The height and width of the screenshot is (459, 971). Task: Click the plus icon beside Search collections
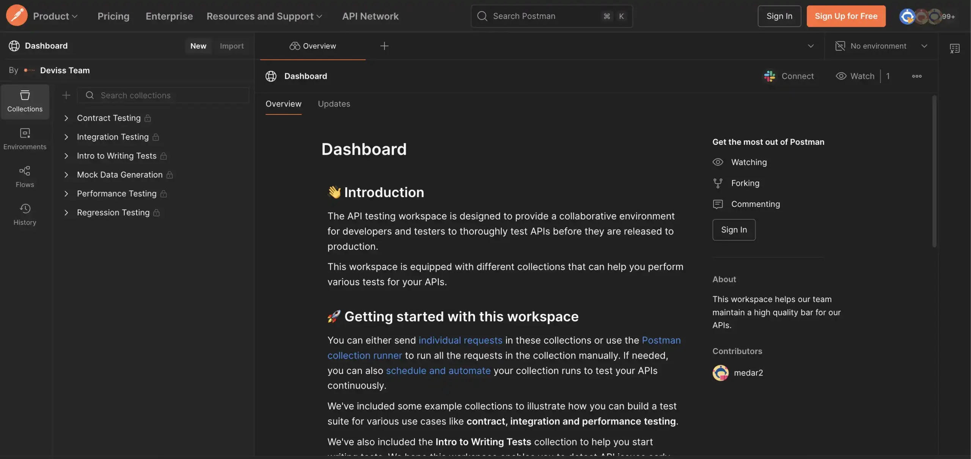66,95
